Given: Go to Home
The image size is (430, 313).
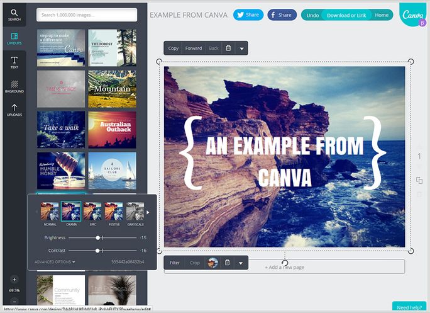Looking at the screenshot, I should click(382, 15).
